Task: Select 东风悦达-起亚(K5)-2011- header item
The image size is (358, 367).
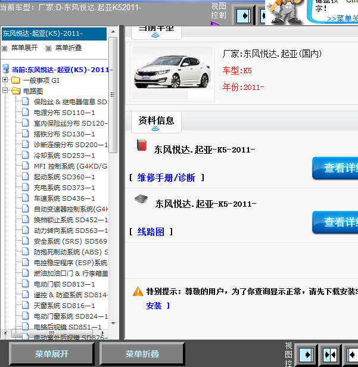Action: point(54,34)
